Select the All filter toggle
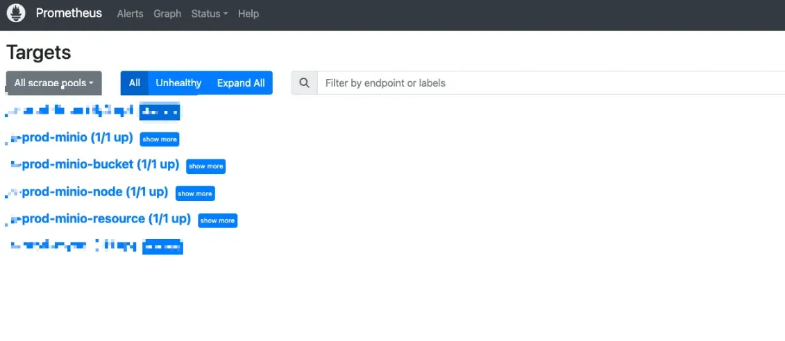 click(x=135, y=83)
